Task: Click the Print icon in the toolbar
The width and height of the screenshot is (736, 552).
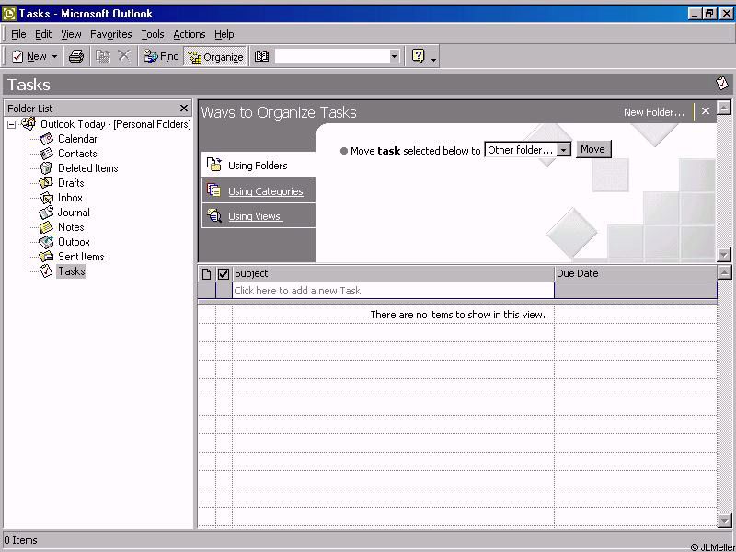Action: [76, 56]
